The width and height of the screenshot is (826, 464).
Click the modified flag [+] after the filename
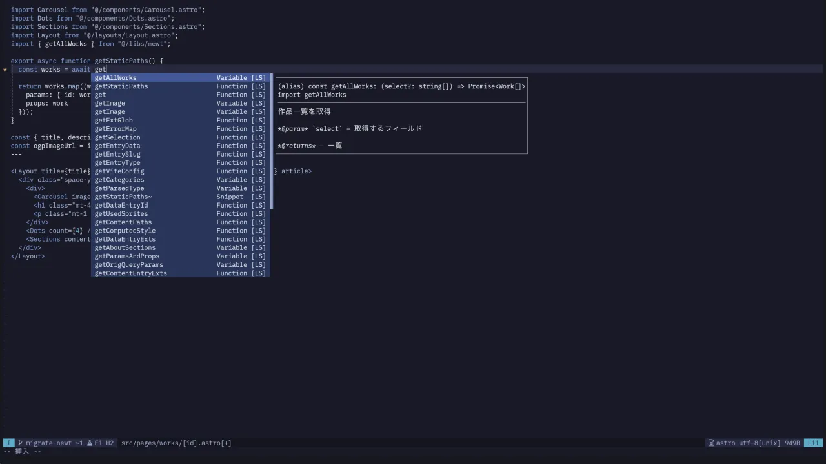point(227,443)
